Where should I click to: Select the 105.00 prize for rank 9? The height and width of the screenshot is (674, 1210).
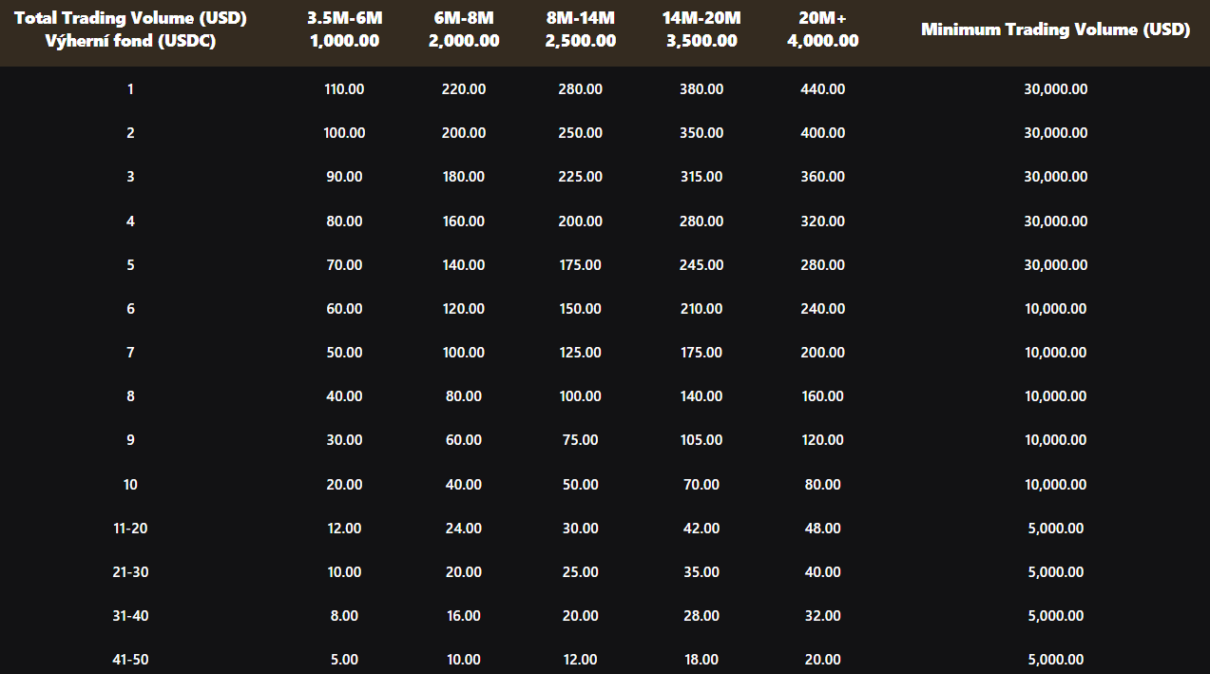(x=701, y=440)
